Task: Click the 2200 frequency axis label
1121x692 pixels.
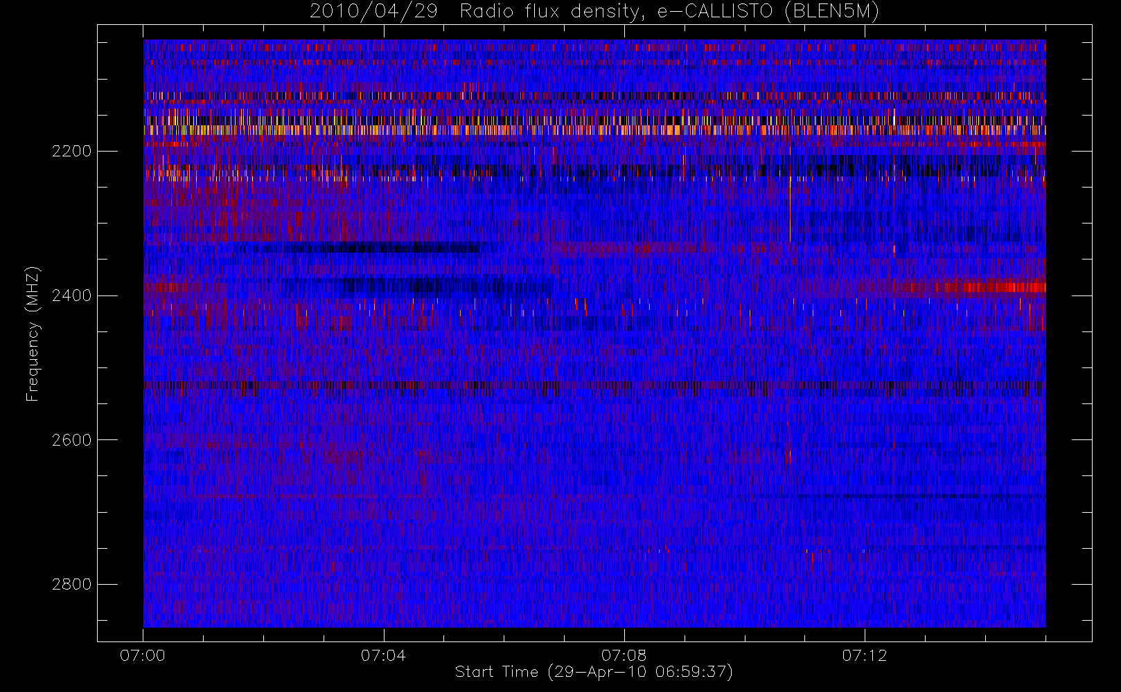Action: (71, 152)
